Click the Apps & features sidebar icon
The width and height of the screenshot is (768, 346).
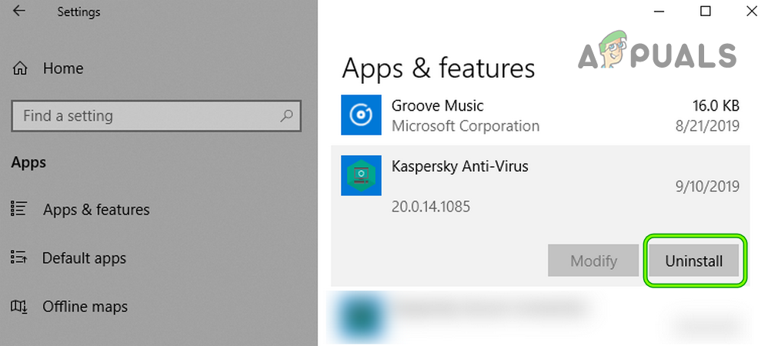20,209
